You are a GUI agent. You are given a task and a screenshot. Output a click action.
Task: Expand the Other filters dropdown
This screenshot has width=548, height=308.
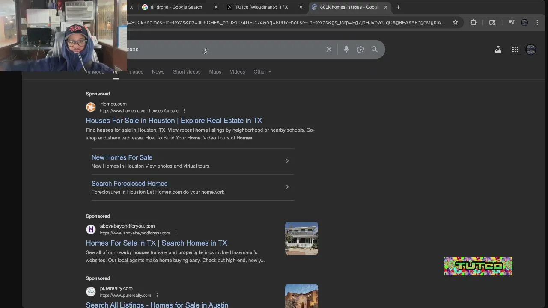point(262,72)
